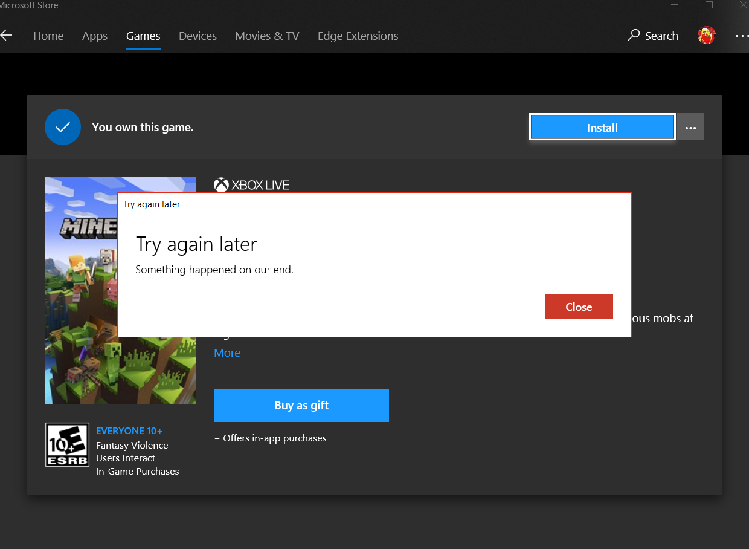The height and width of the screenshot is (549, 749).
Task: Switch to the Home tab
Action: coord(48,36)
